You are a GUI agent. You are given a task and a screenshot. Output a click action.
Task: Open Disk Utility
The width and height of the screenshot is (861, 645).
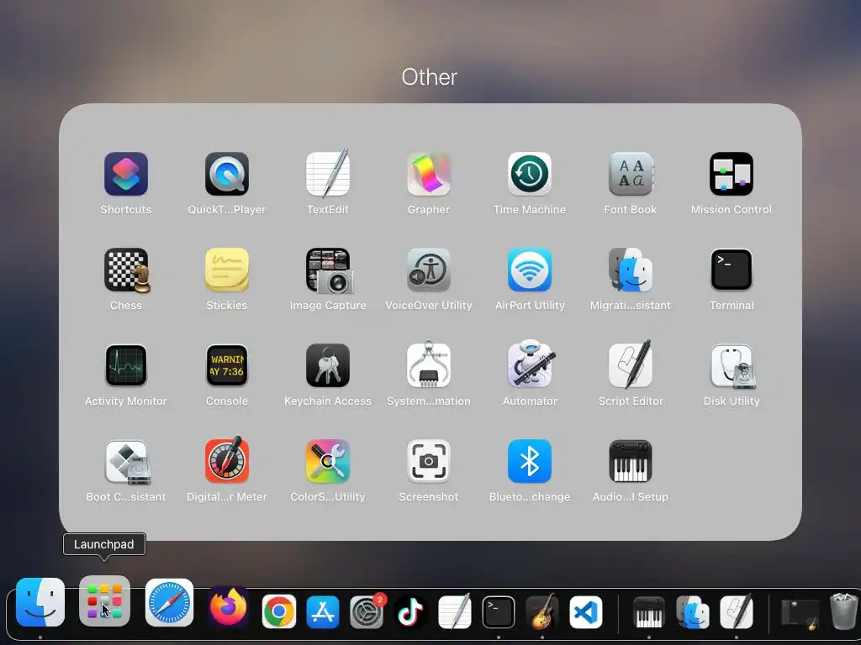tap(732, 366)
